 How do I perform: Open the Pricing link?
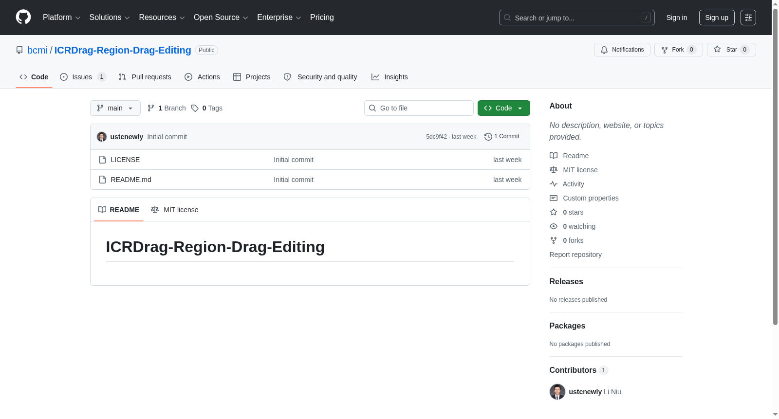point(322,18)
